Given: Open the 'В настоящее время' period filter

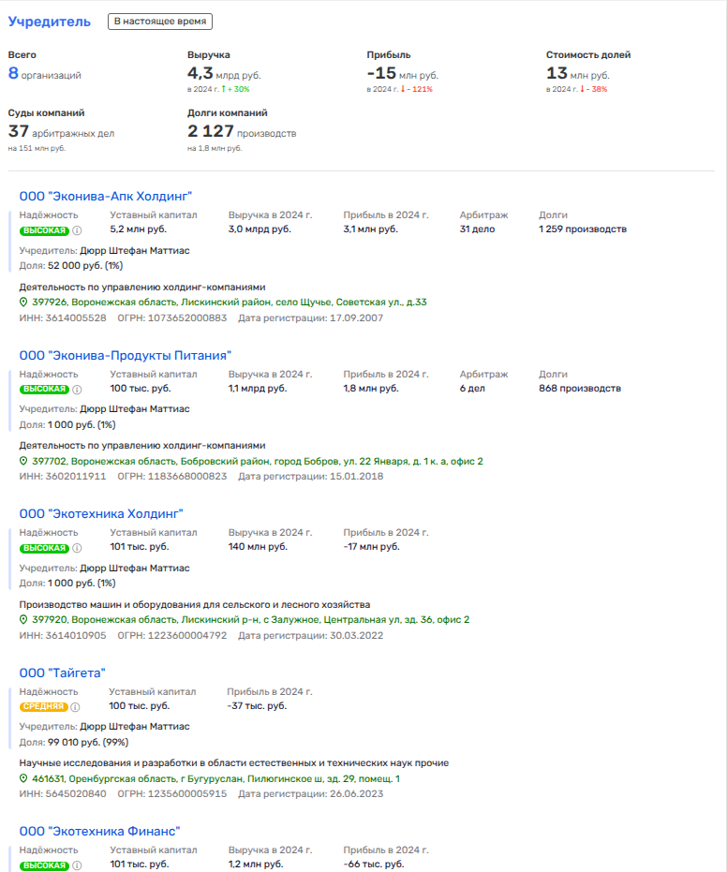Looking at the screenshot, I should click(x=159, y=22).
